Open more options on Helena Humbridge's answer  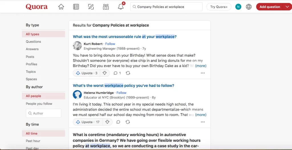pyautogui.click(x=203, y=122)
